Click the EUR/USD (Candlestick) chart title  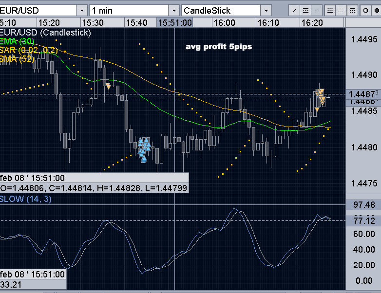(x=45, y=33)
